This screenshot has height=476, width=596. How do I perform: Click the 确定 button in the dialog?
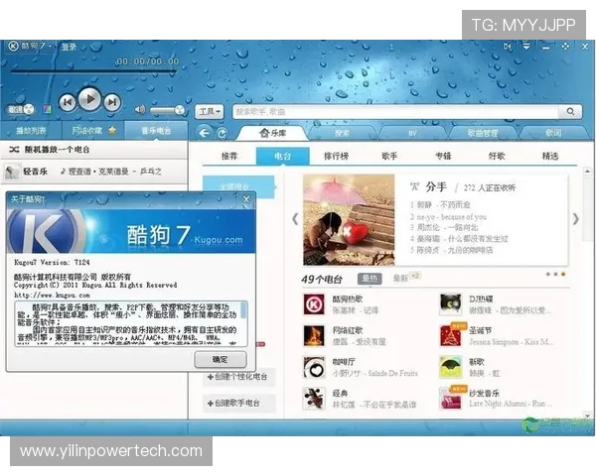(221, 359)
